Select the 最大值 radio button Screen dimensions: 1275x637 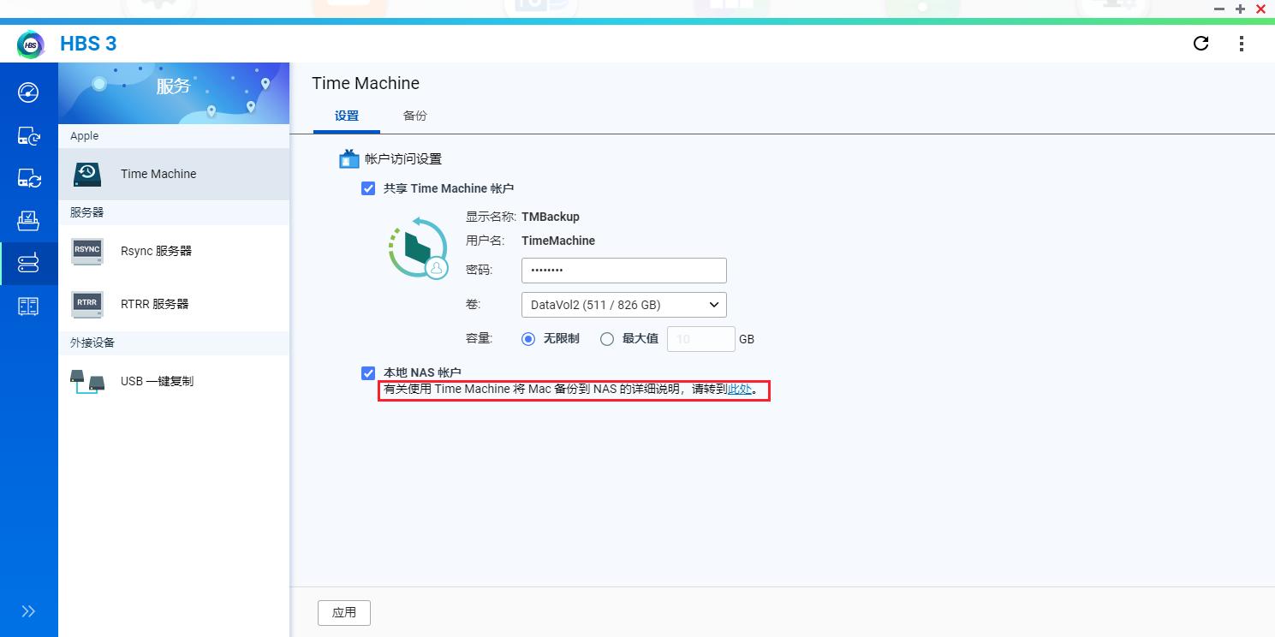click(606, 338)
